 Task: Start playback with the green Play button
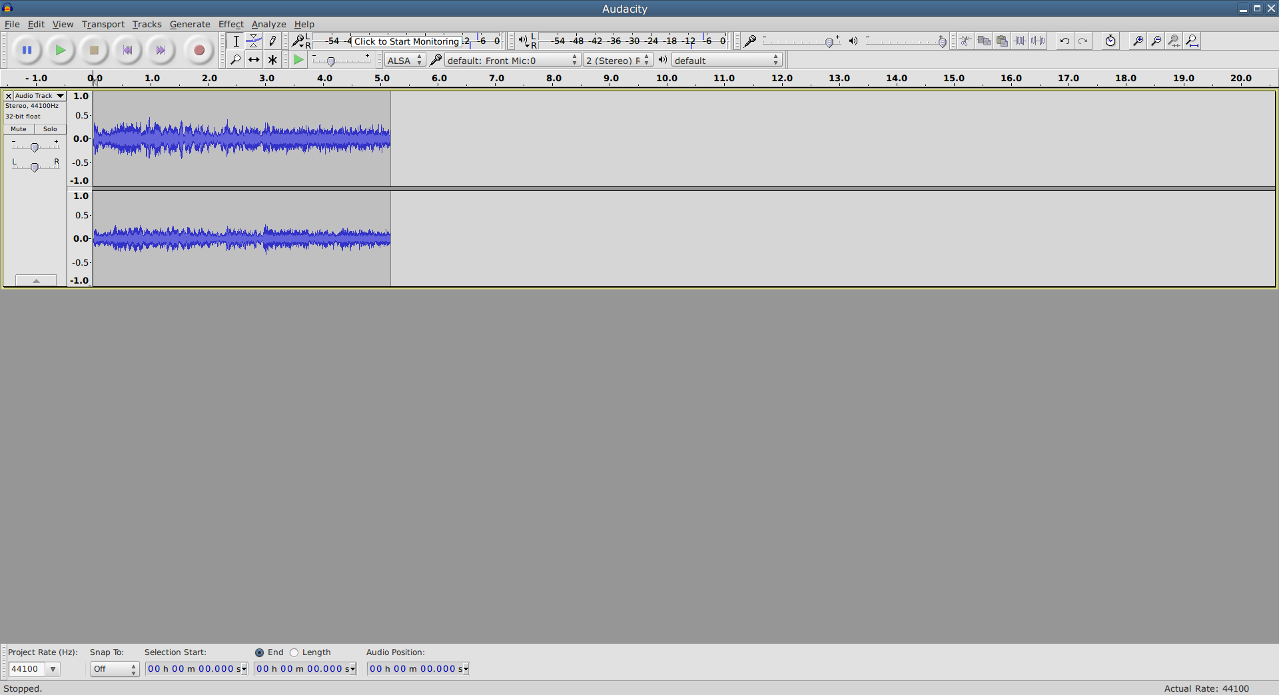point(61,50)
